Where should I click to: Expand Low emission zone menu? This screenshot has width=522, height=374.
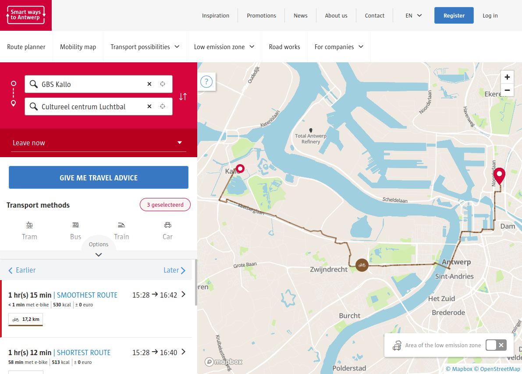coord(224,47)
